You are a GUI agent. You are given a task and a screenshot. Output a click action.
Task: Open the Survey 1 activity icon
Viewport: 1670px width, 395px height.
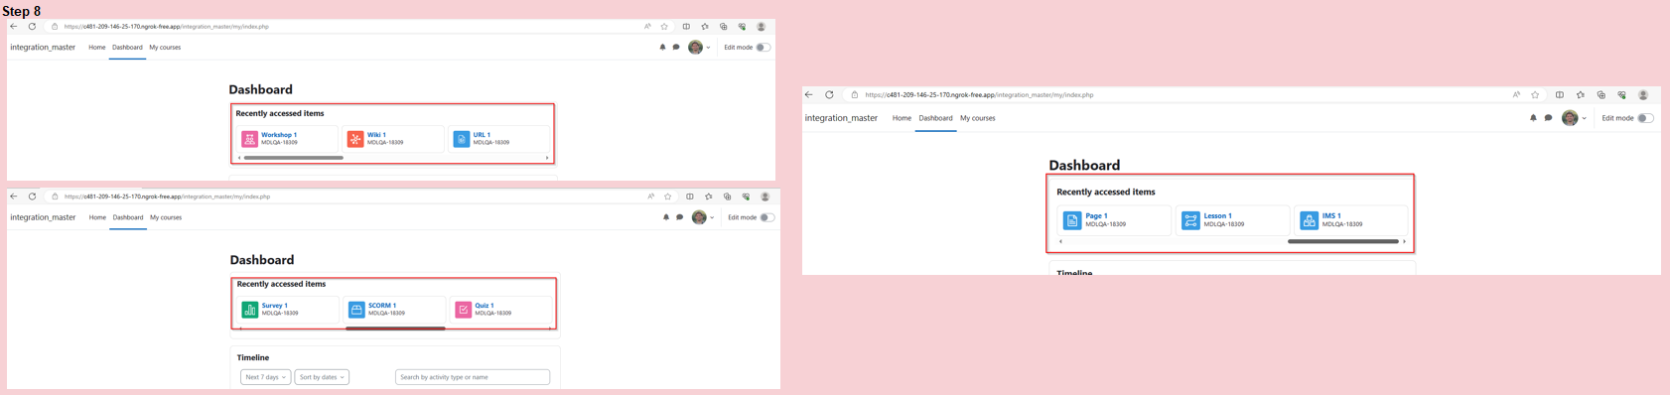[250, 310]
